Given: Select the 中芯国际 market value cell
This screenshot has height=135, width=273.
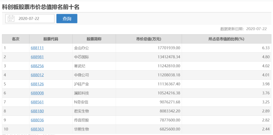Looking at the screenshot, I should click(149, 57).
